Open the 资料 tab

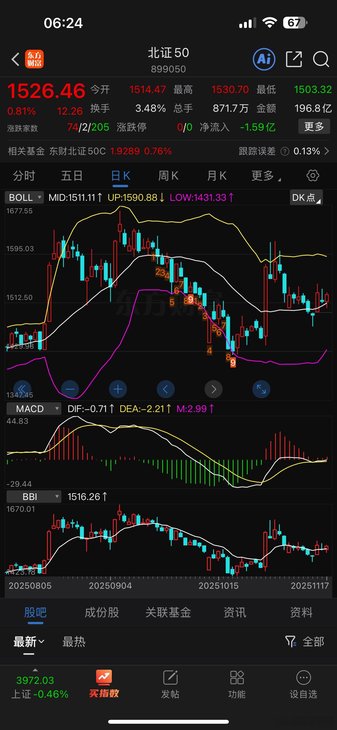pyautogui.click(x=301, y=613)
